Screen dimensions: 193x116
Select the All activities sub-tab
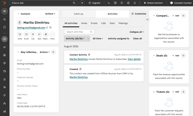pos(71,23)
